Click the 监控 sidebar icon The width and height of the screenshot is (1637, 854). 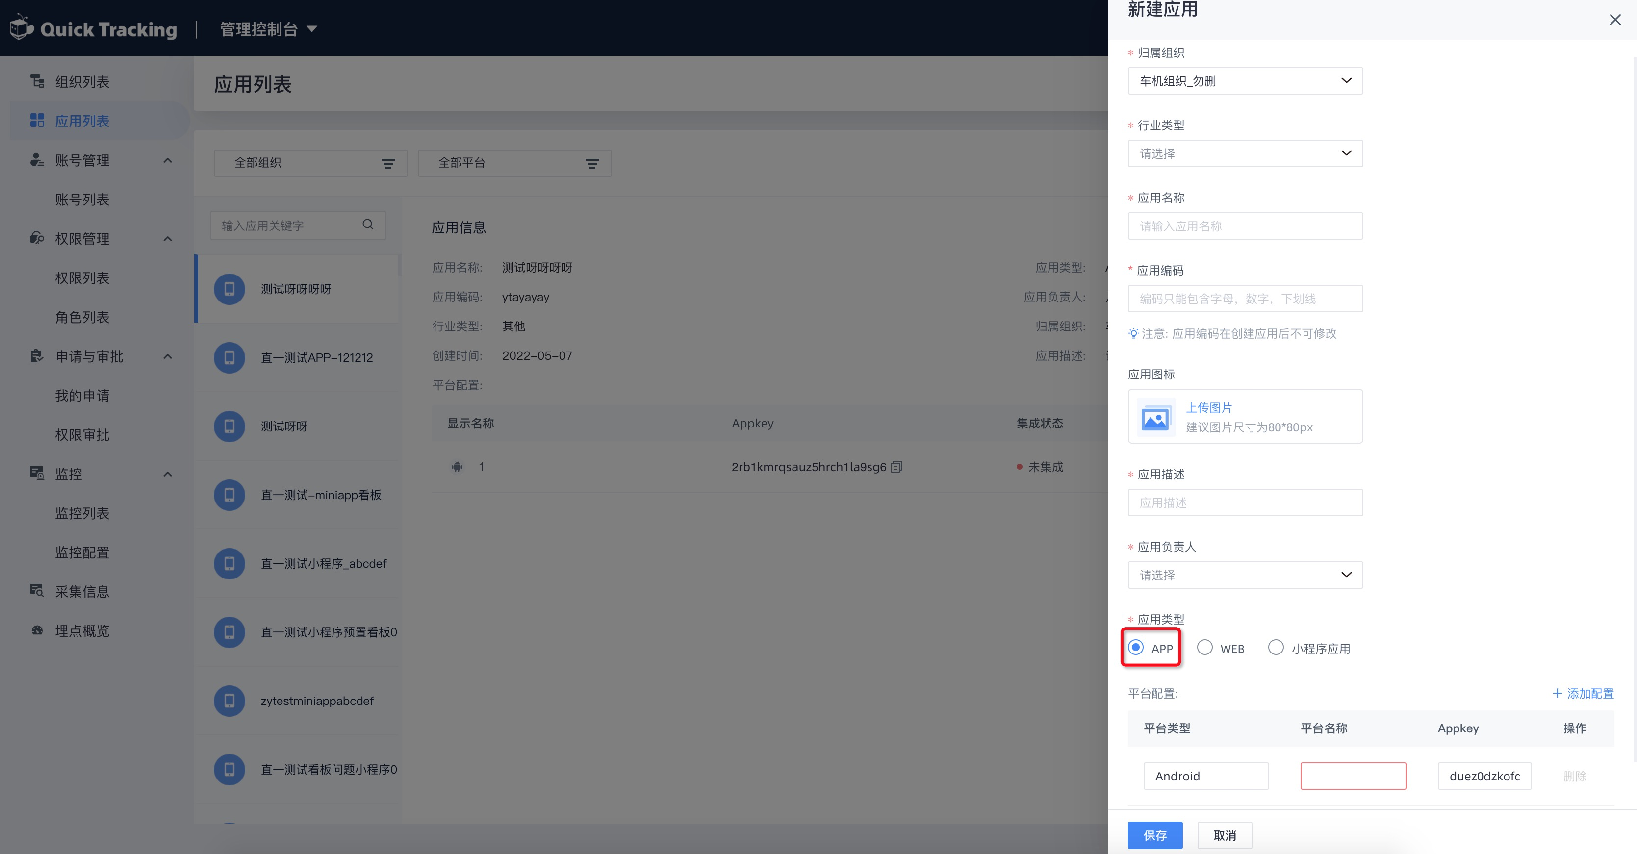pos(37,474)
